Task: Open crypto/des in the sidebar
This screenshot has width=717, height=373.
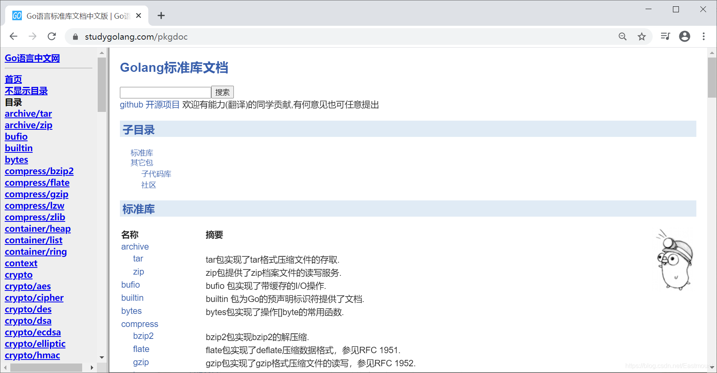Action: click(x=28, y=310)
